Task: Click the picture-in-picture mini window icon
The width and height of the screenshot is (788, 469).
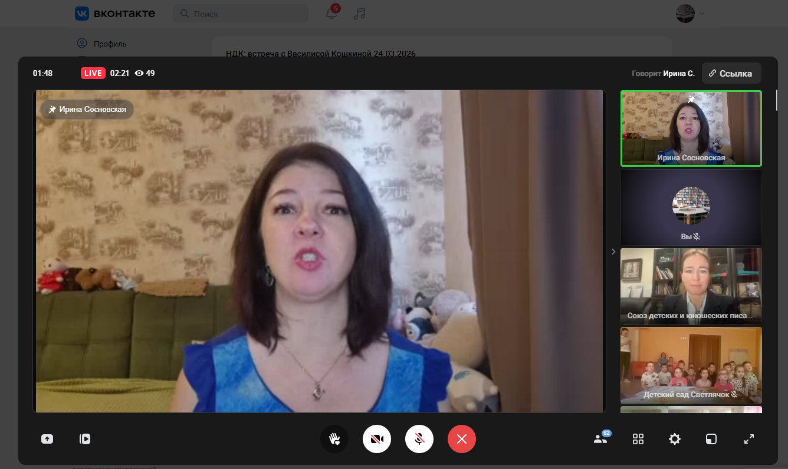Action: (x=711, y=439)
